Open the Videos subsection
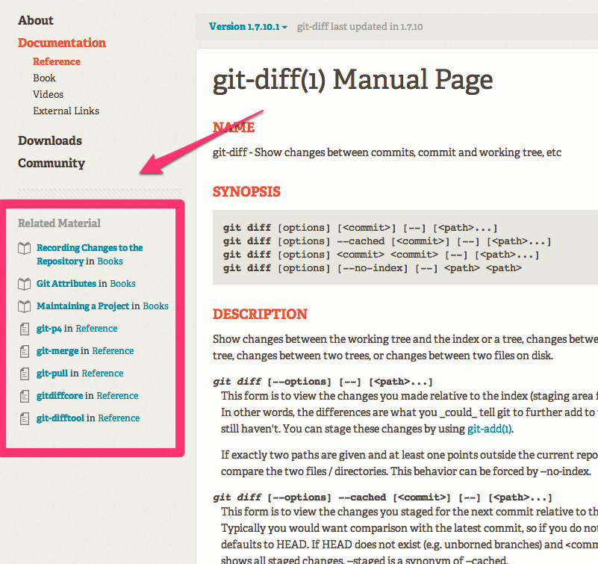 48,94
